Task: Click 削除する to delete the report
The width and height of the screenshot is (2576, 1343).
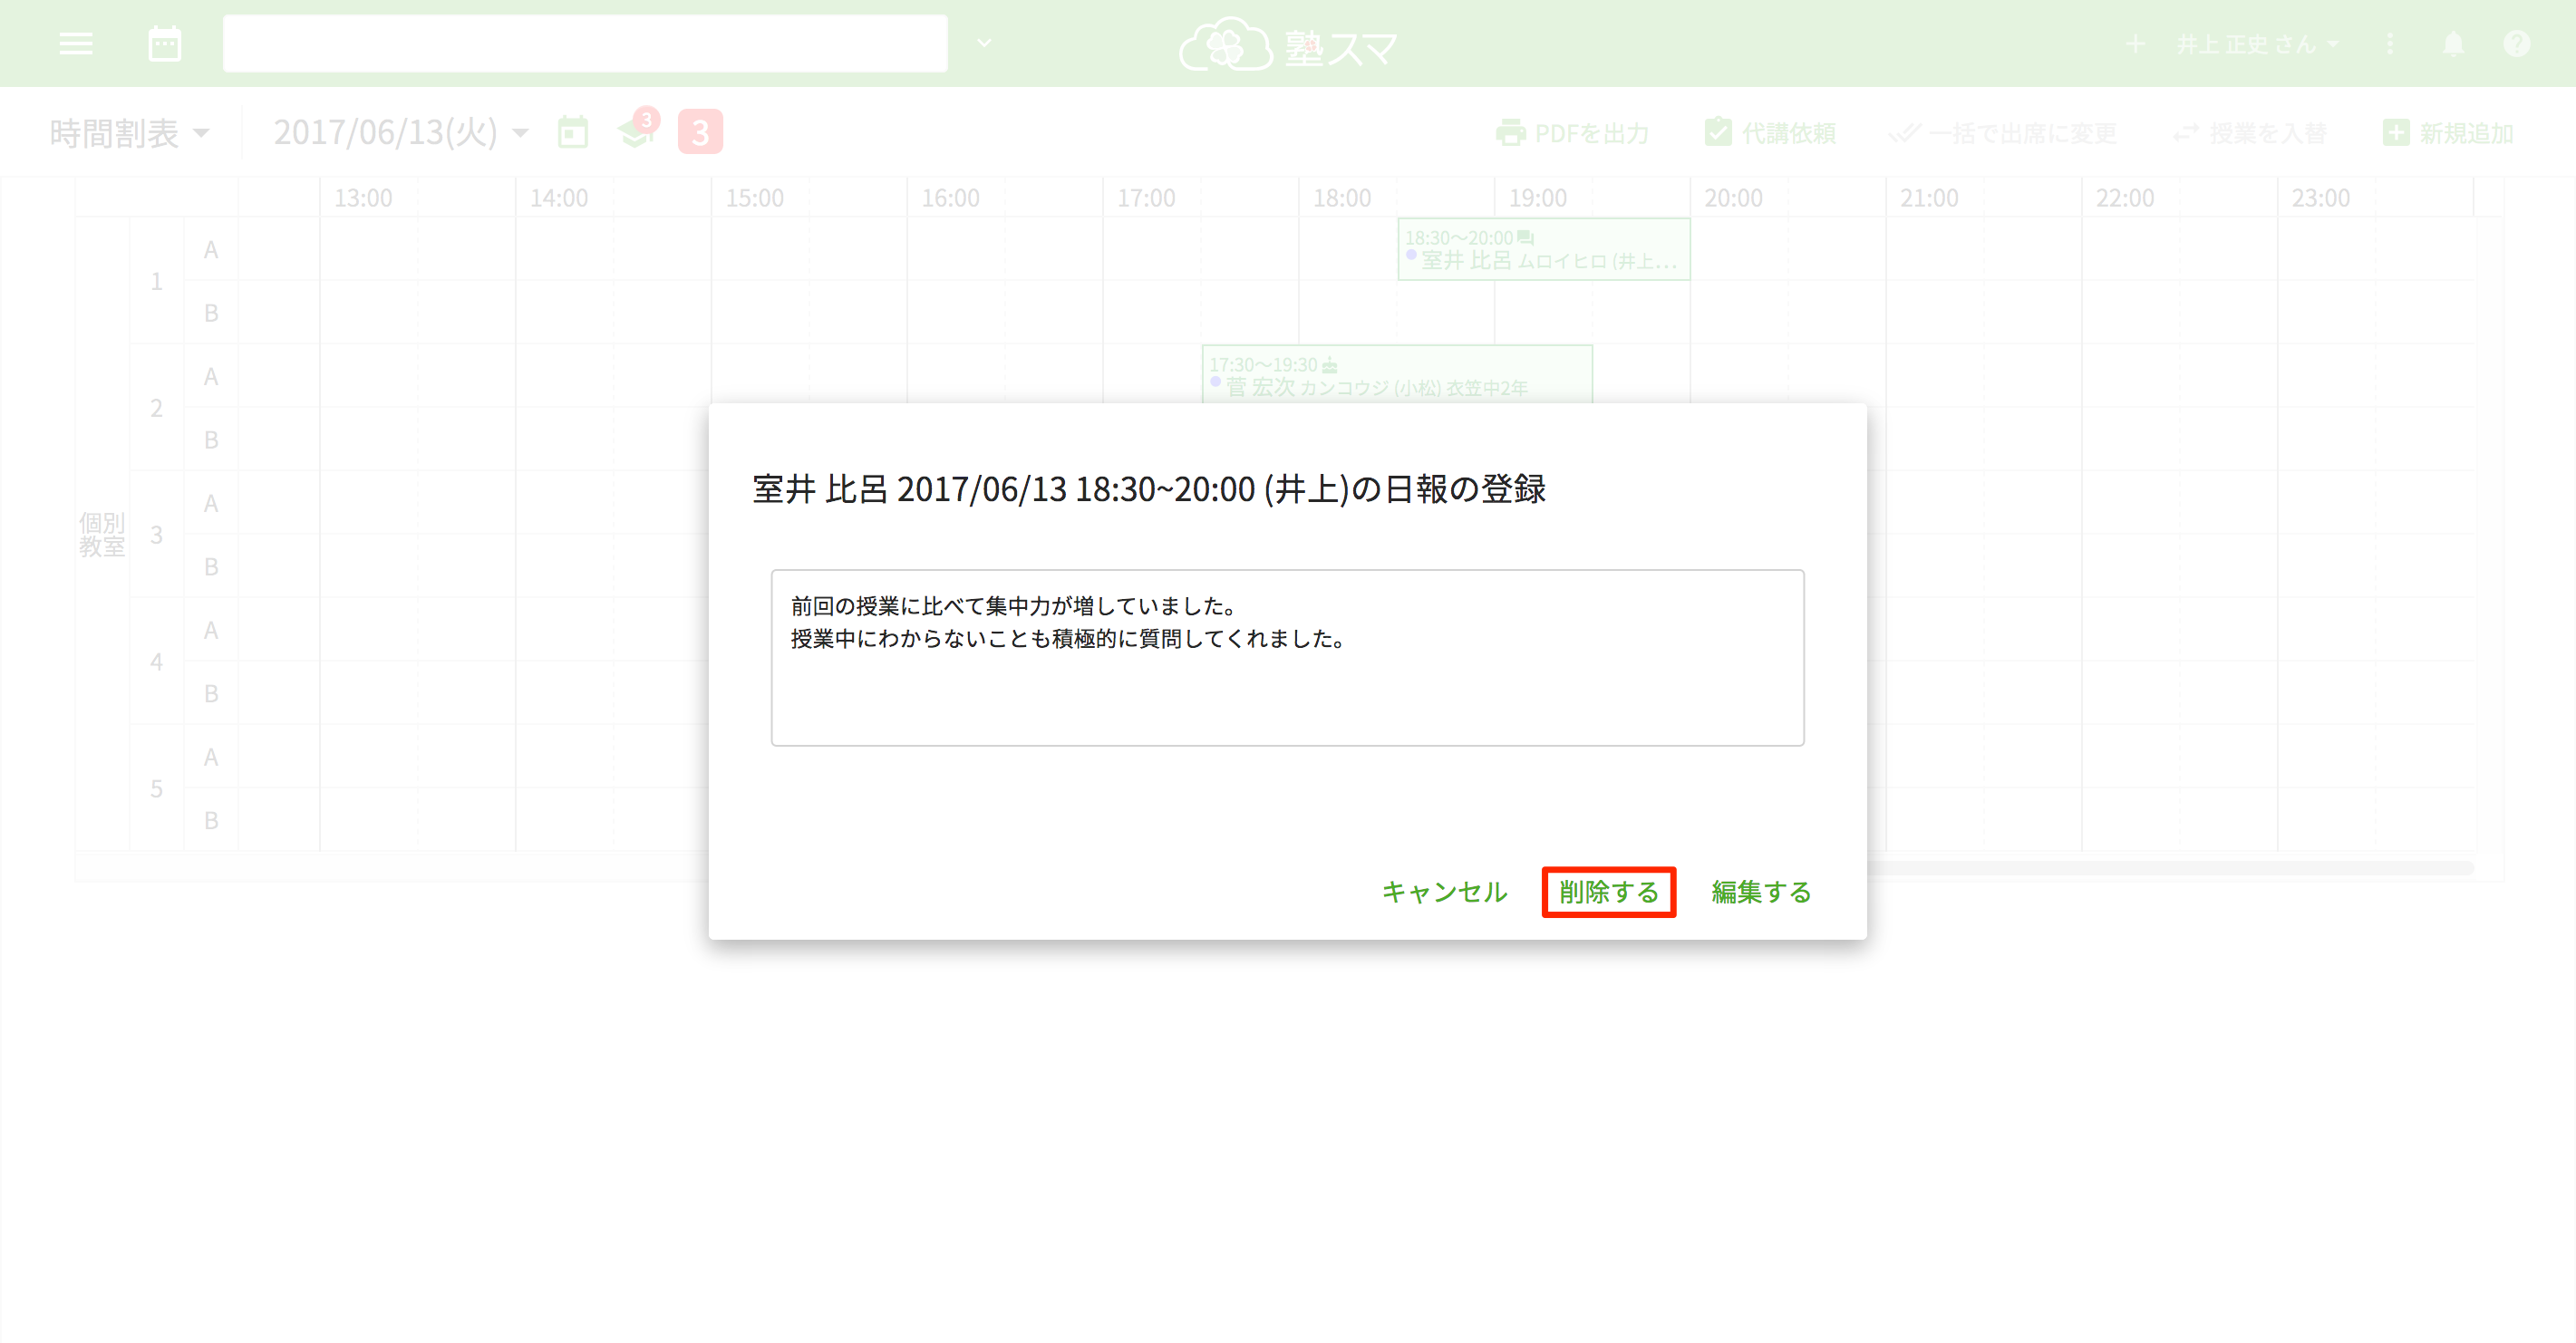Action: (x=1607, y=892)
